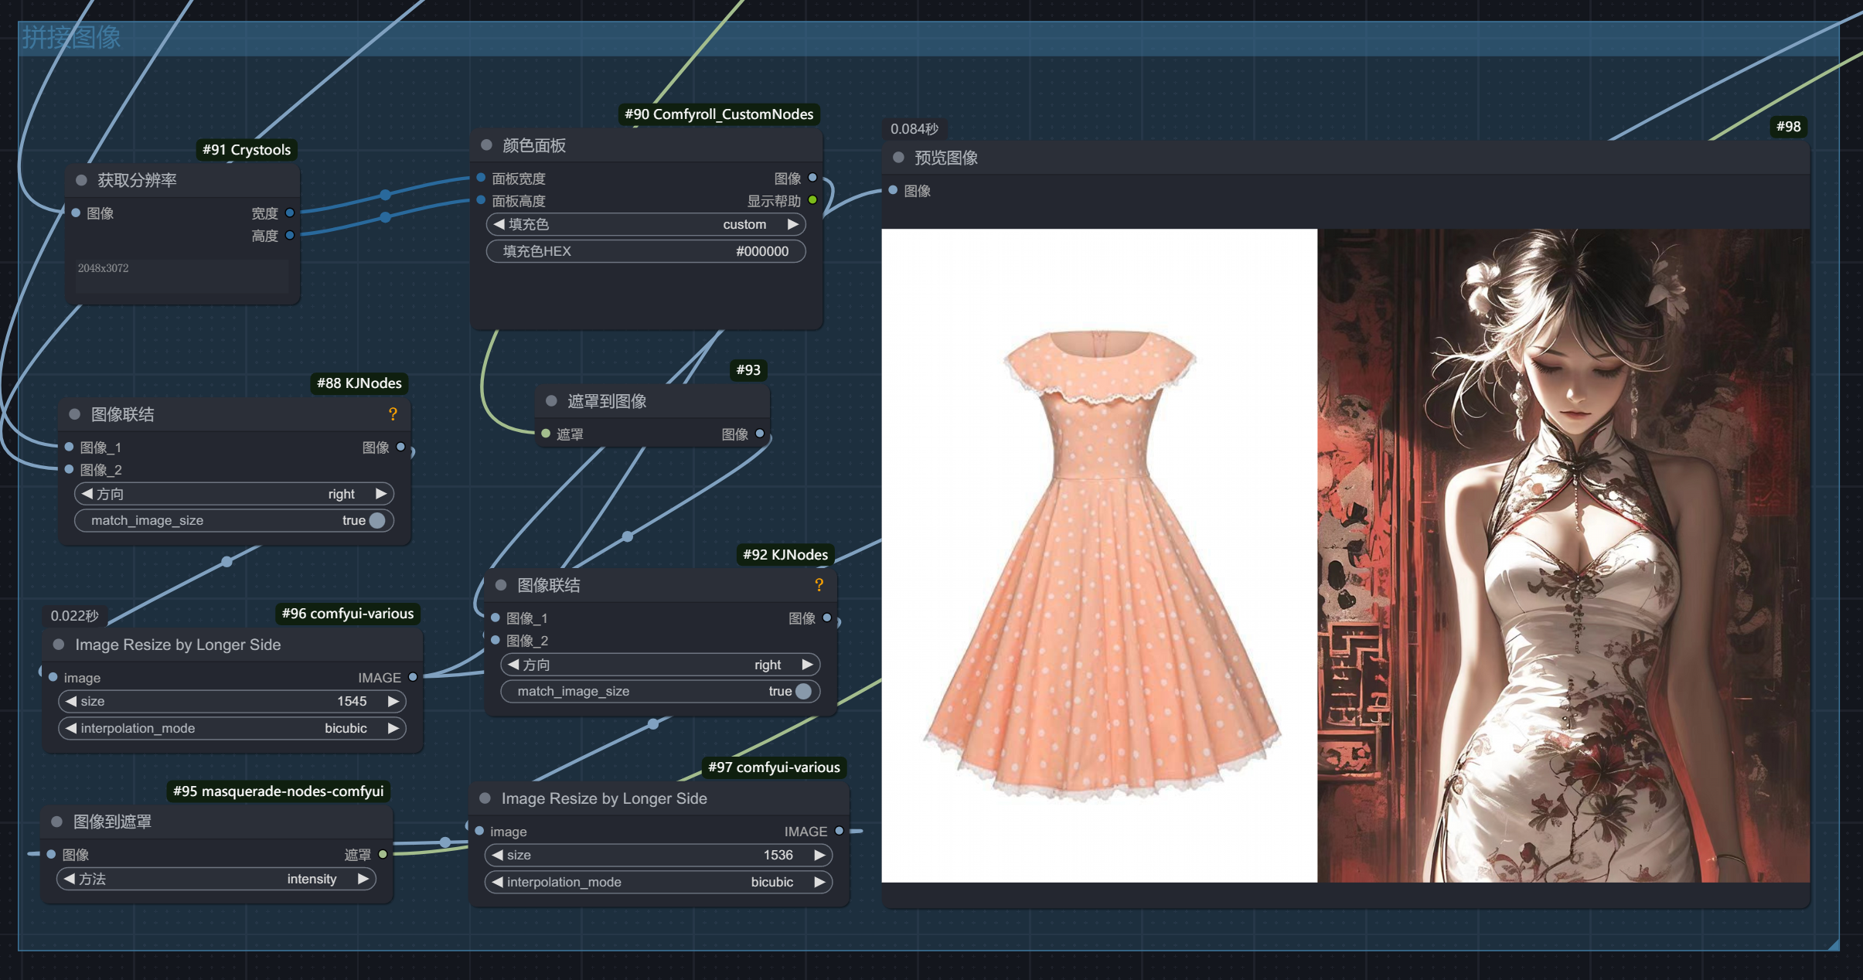Click the 遮罩 input socket on 遮罩到图像

[546, 434]
